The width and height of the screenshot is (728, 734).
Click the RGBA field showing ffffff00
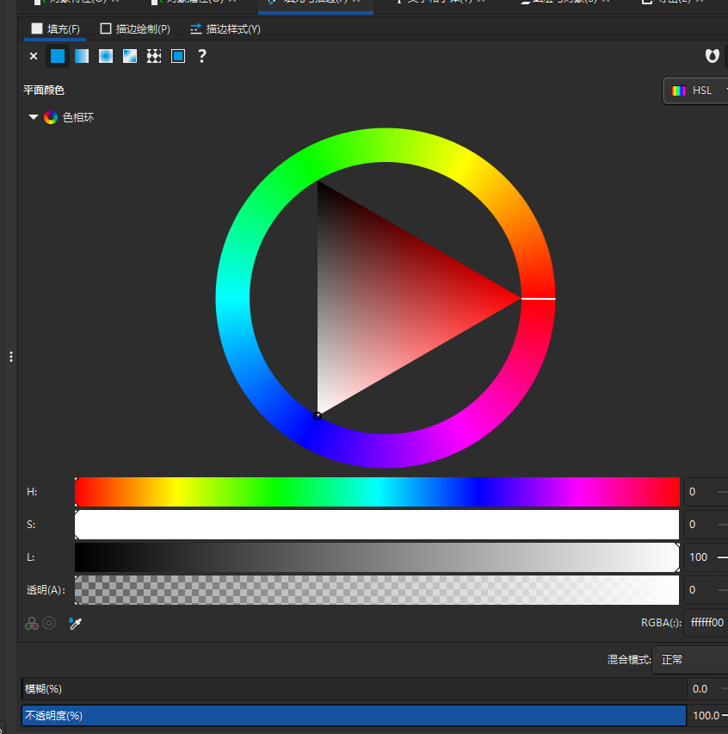point(706,623)
